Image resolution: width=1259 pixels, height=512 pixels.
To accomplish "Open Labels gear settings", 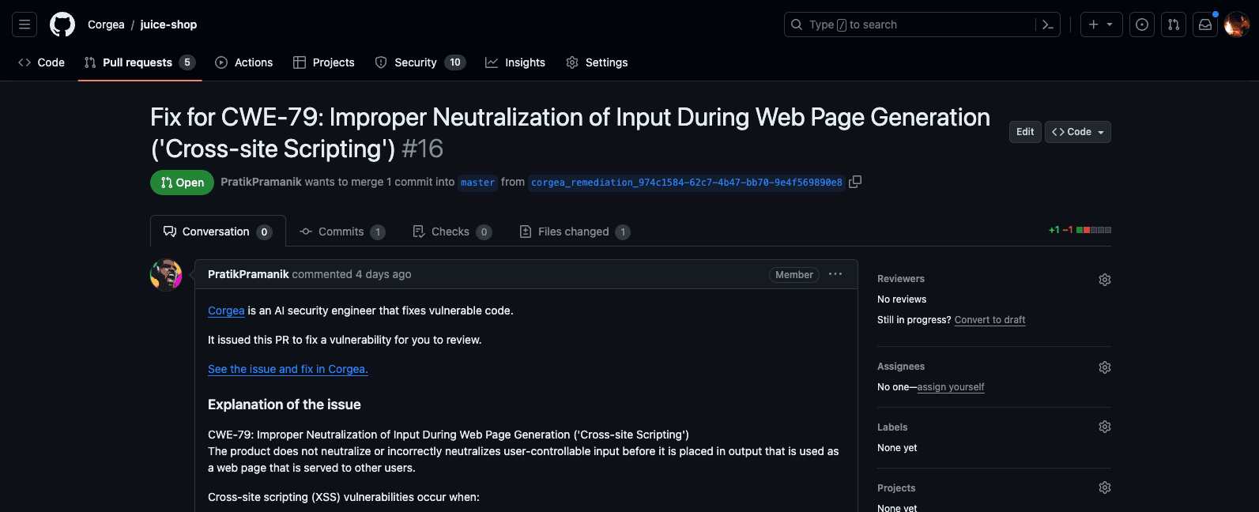I will tap(1105, 427).
